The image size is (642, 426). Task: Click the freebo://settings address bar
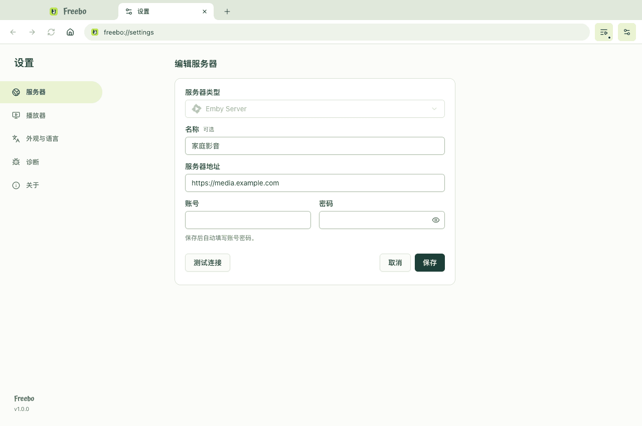(x=337, y=32)
